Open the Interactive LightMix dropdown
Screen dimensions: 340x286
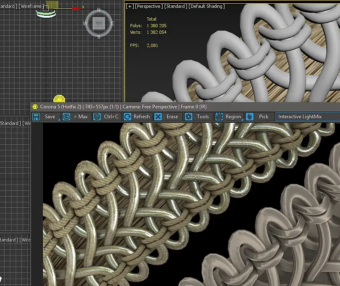point(308,117)
